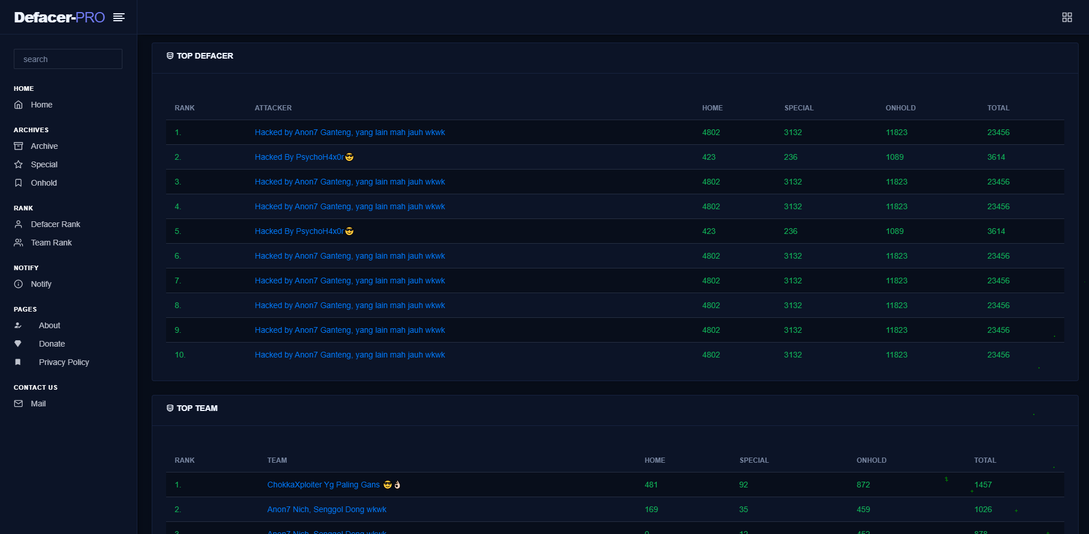Open the rank 2 'Hacked By PsychoH4x0r' link
This screenshot has width=1089, height=534.
pyautogui.click(x=299, y=157)
